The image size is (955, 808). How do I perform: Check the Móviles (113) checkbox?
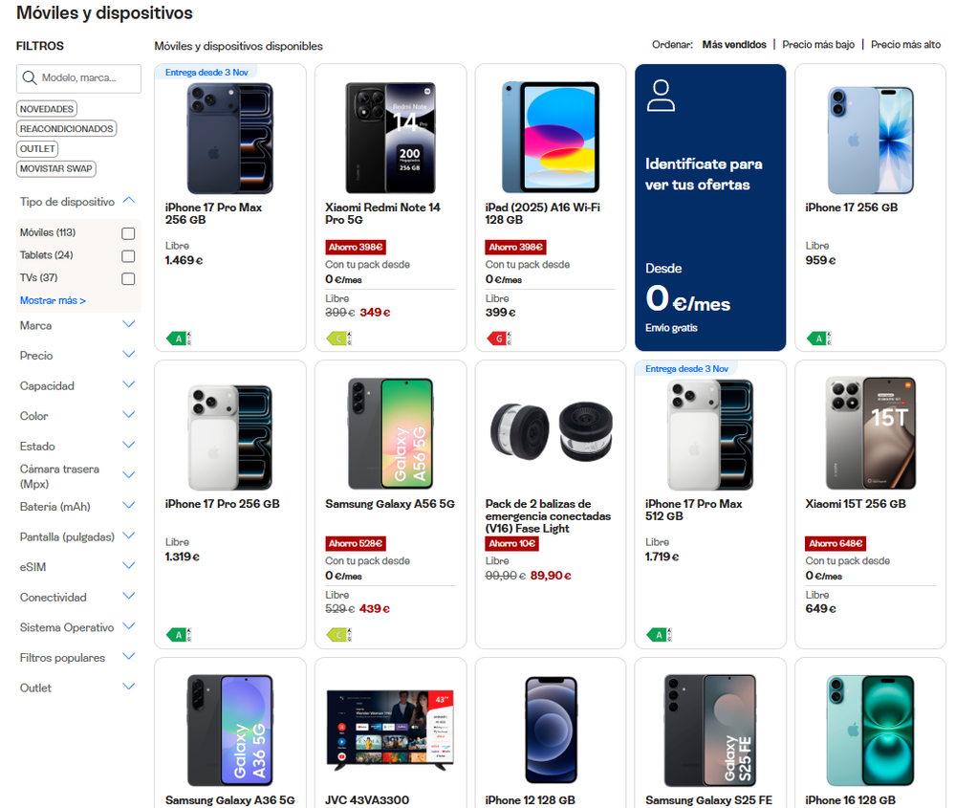(128, 233)
